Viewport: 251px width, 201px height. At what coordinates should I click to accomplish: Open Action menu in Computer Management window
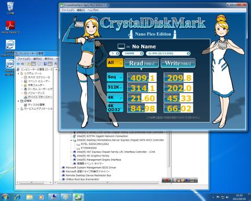37,59
